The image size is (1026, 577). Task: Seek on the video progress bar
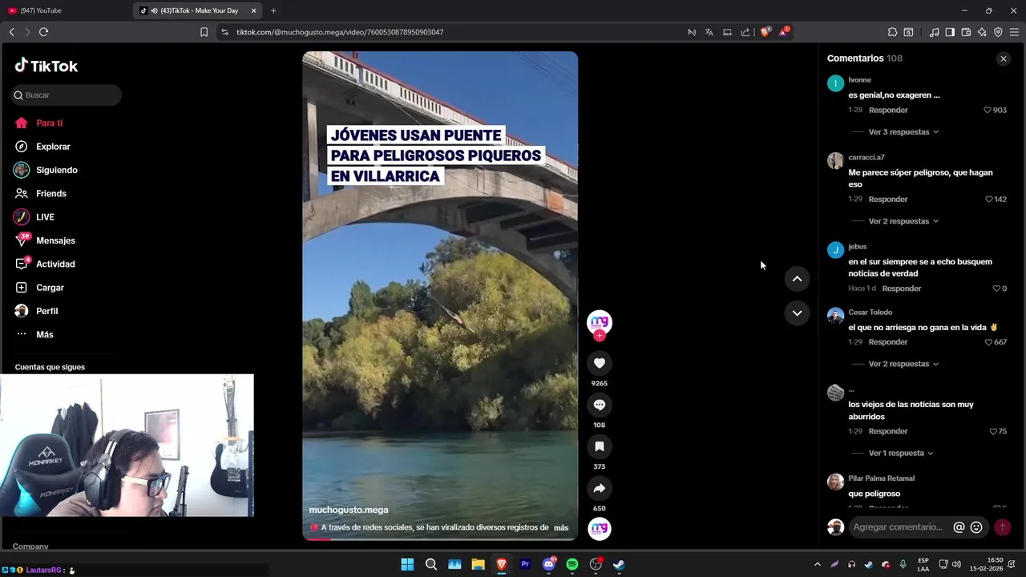[x=440, y=539]
